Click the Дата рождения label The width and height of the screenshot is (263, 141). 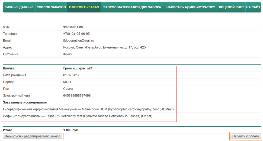point(15,75)
